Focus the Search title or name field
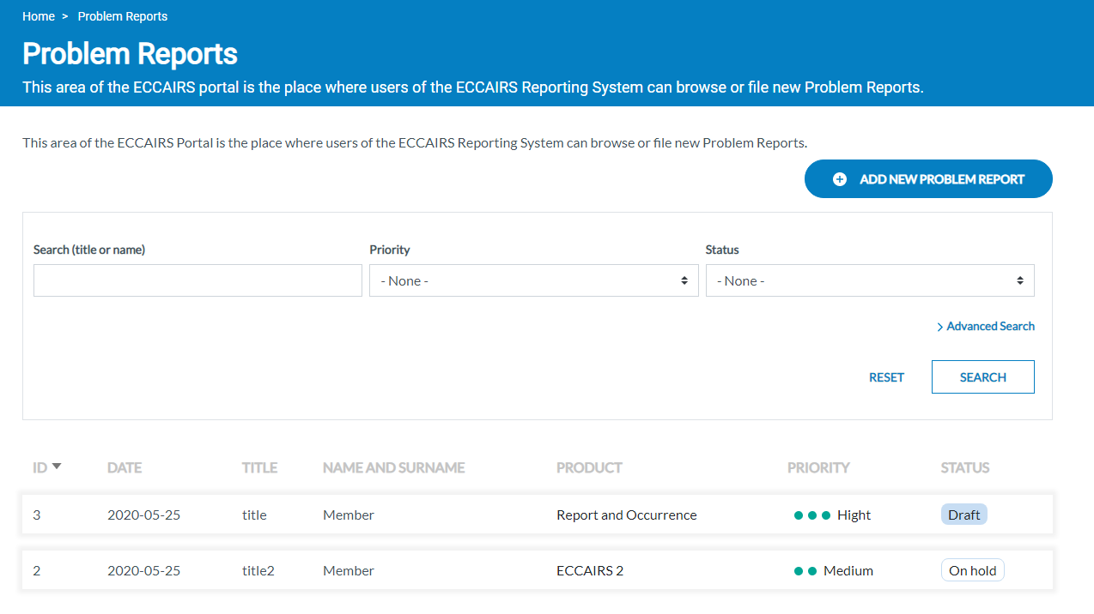This screenshot has width=1094, height=614. [198, 280]
